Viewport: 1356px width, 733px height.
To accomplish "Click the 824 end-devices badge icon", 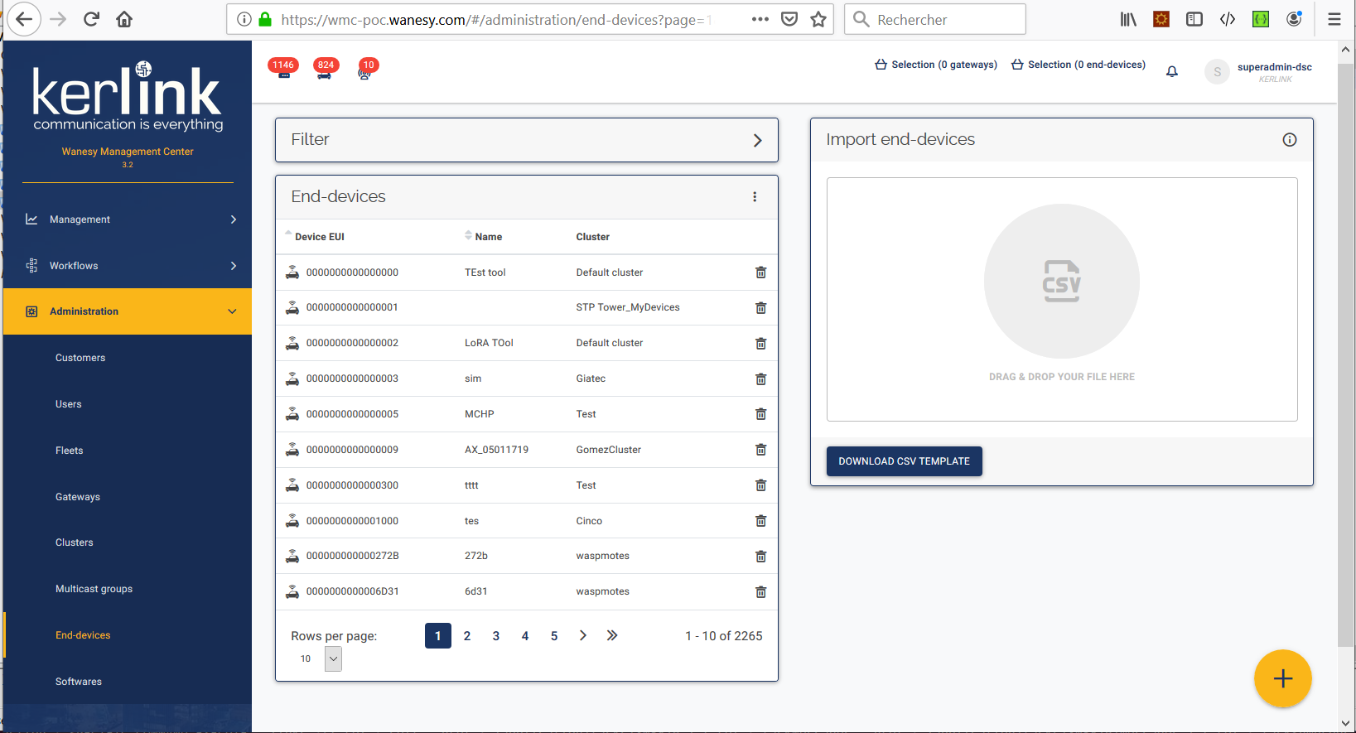I will tap(325, 69).
